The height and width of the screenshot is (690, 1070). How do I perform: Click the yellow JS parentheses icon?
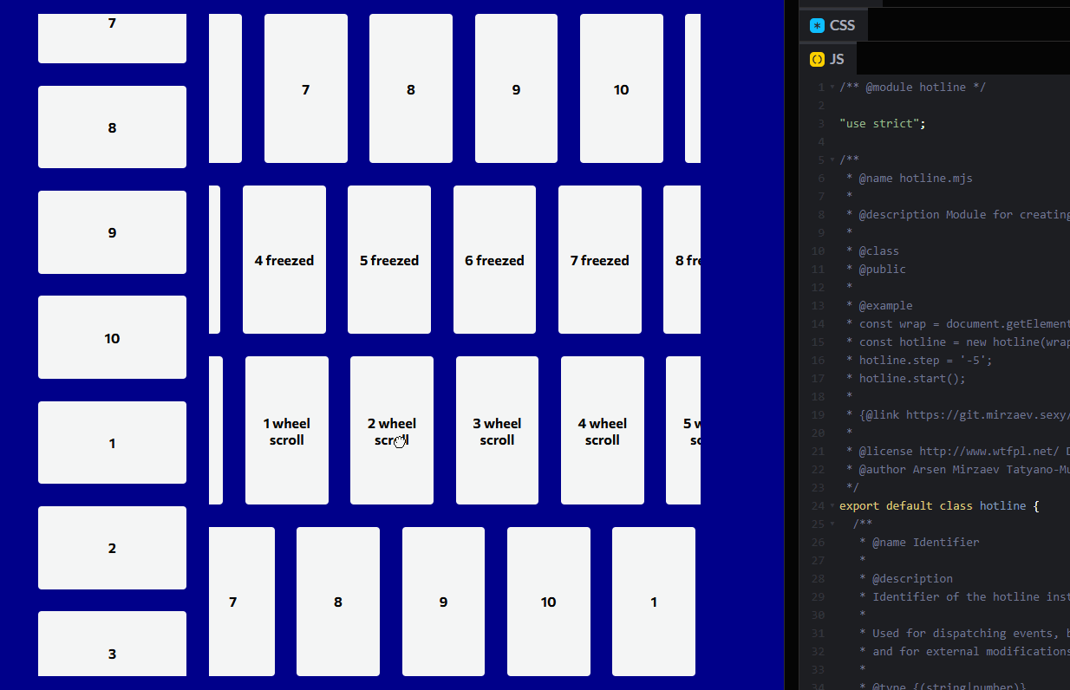pos(817,59)
